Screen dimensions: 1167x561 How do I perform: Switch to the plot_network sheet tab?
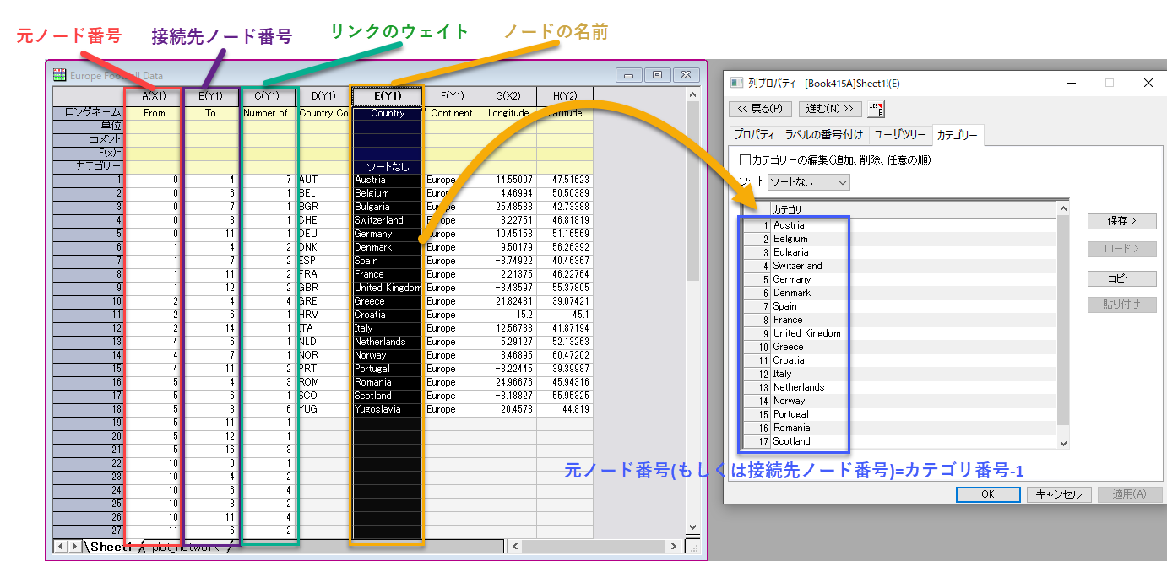(185, 547)
